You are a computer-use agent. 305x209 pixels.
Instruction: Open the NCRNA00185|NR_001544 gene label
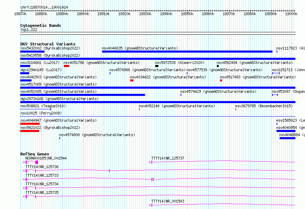46,158
